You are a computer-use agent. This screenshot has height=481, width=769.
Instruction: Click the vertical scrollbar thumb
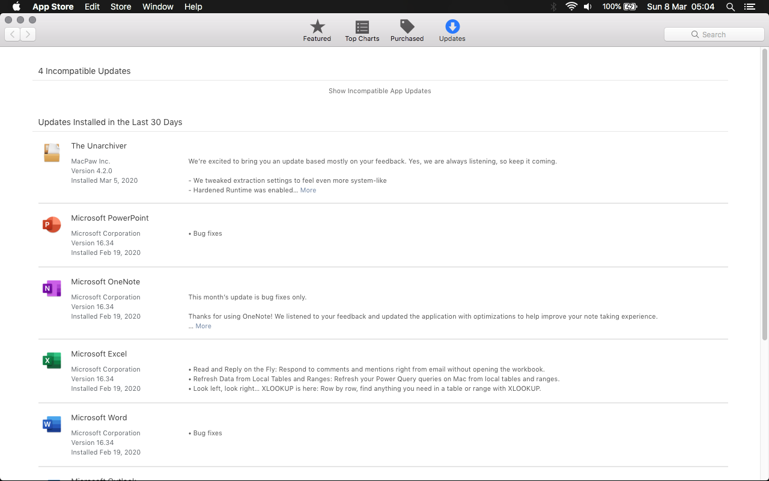point(765,195)
